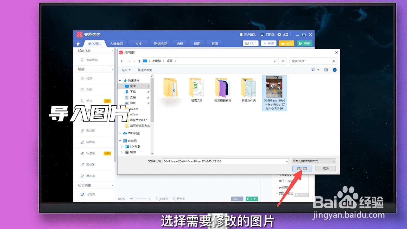Click the 取消 button

326,168
